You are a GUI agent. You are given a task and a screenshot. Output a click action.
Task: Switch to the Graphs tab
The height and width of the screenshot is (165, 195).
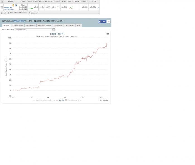click(x=6, y=25)
